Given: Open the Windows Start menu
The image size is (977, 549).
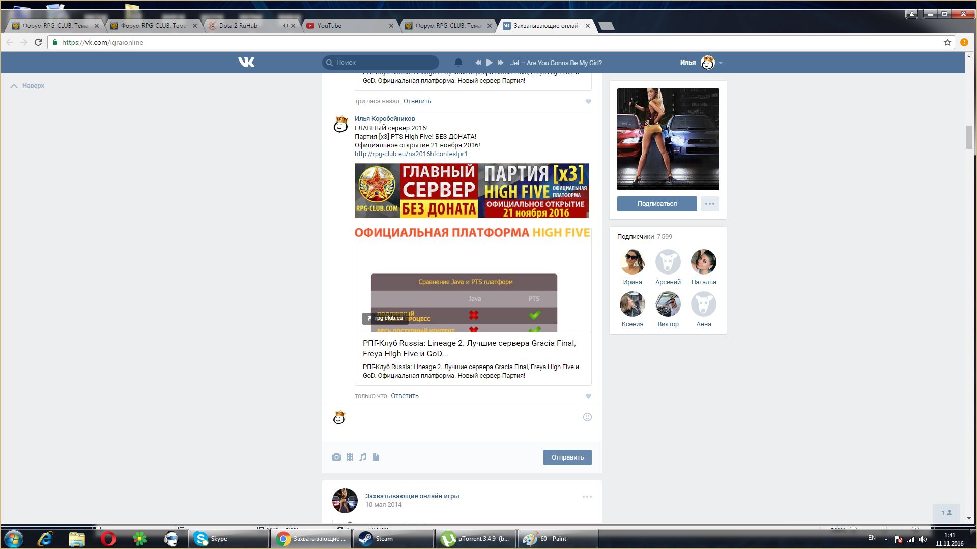Looking at the screenshot, I should pos(14,539).
